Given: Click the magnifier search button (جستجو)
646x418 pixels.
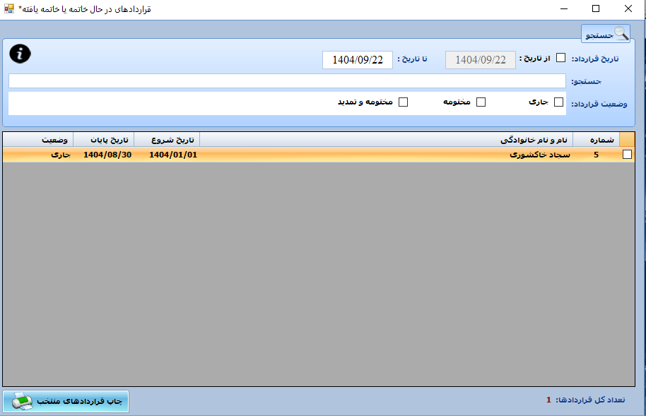Looking at the screenshot, I should coord(605,34).
